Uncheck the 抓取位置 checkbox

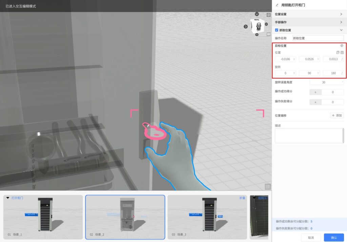(x=277, y=30)
